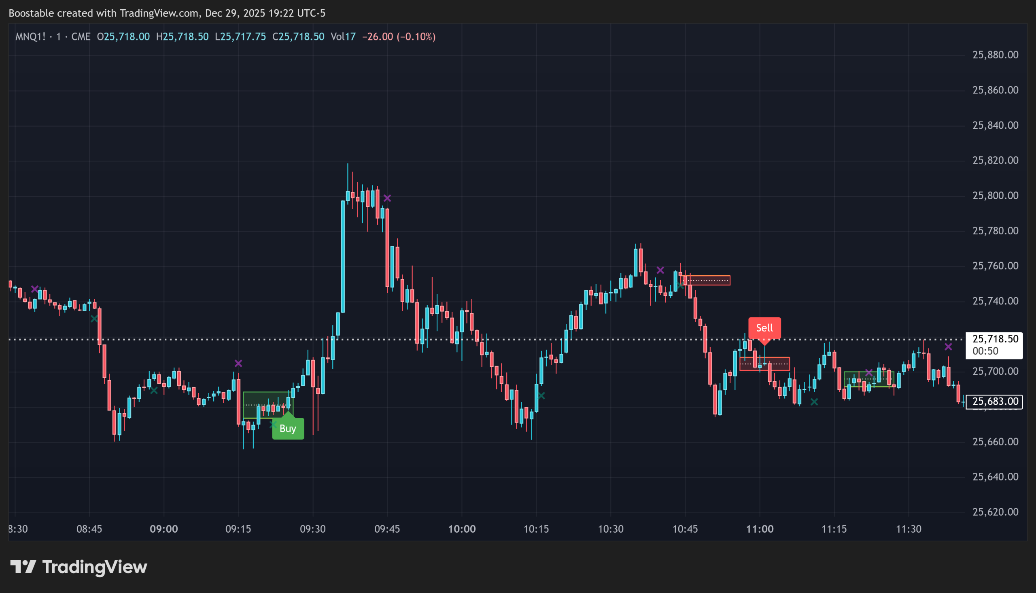Click the 25,800.00 level on price axis

pos(995,196)
